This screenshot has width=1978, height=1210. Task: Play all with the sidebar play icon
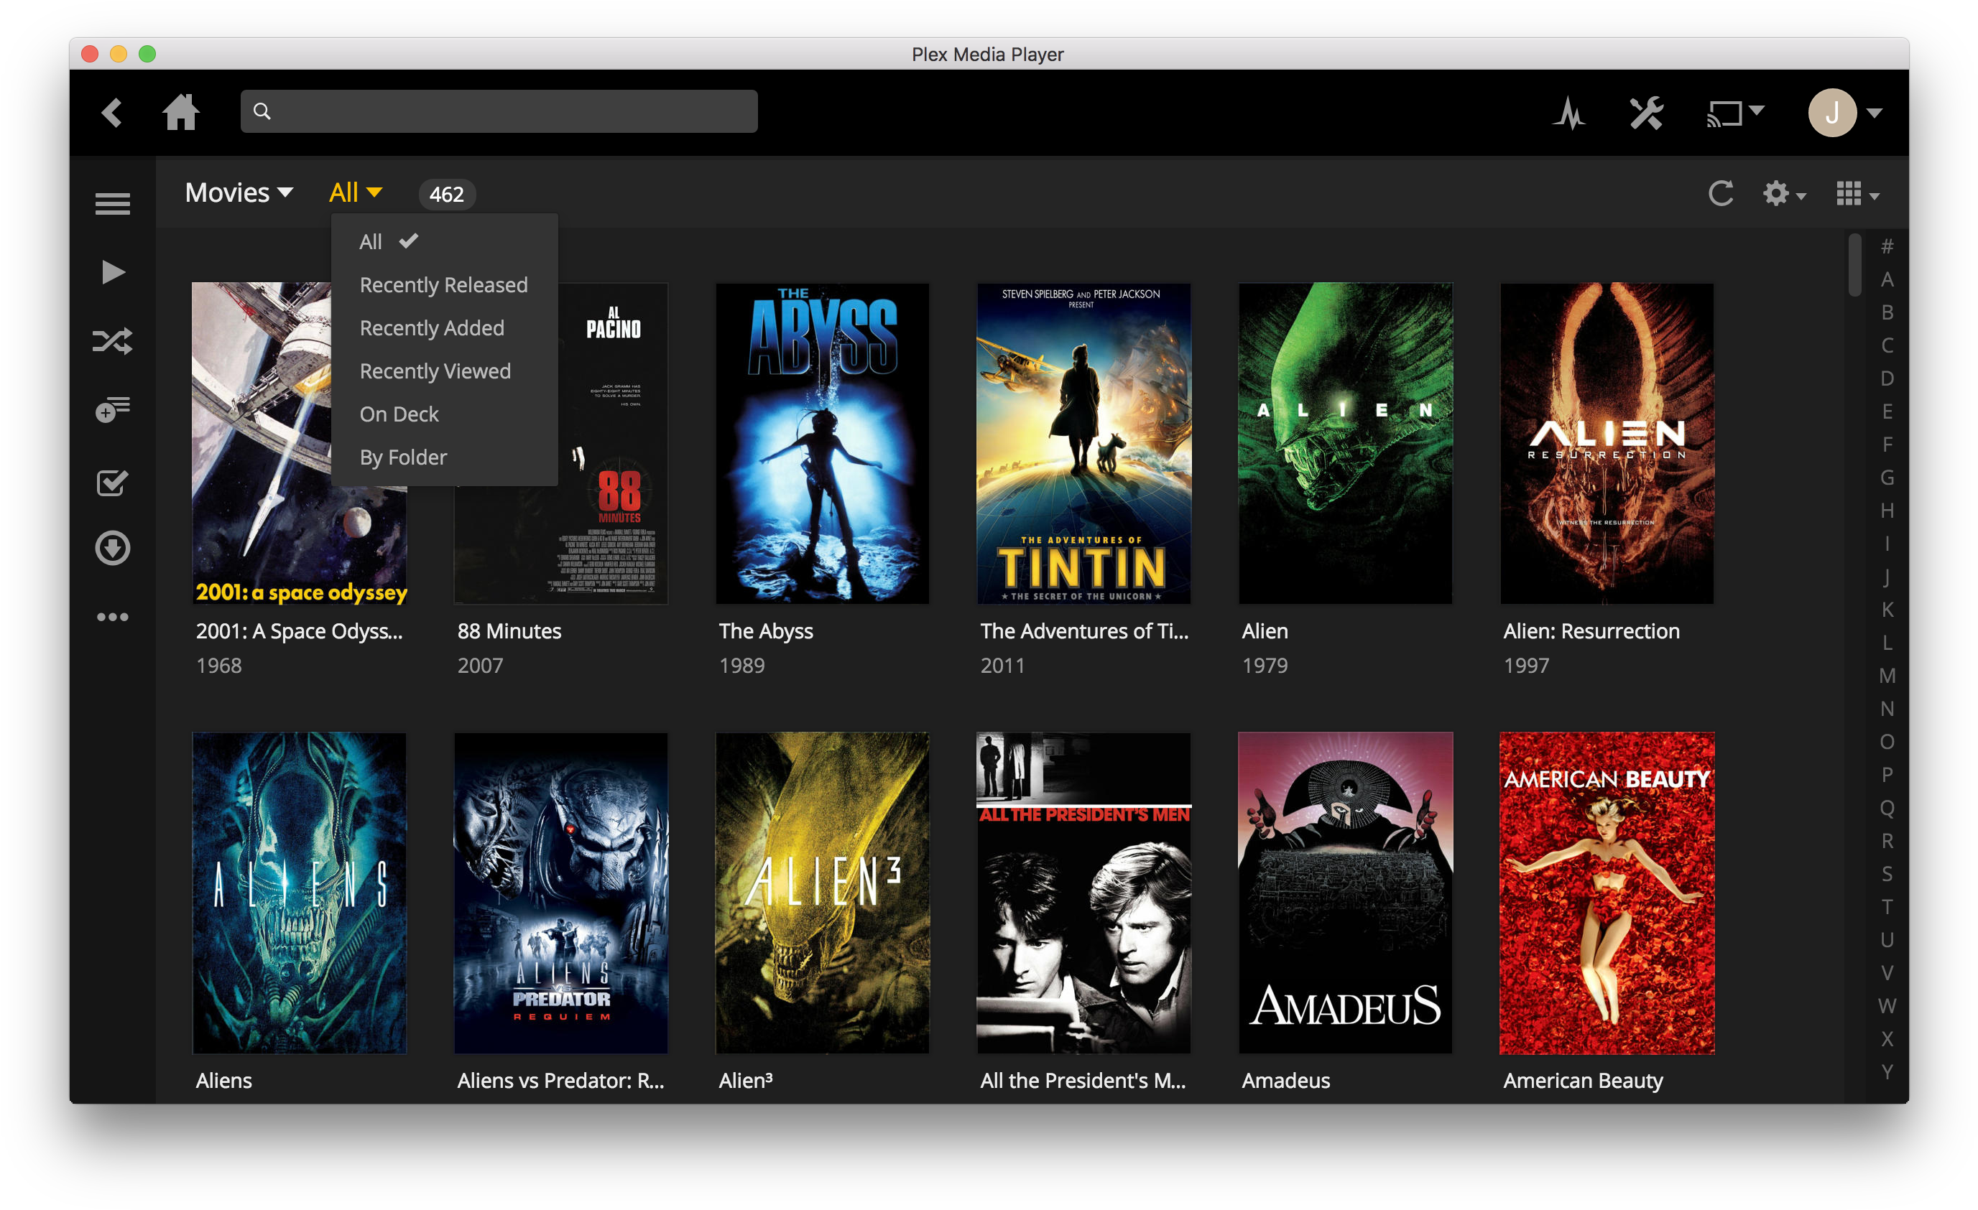click(114, 273)
